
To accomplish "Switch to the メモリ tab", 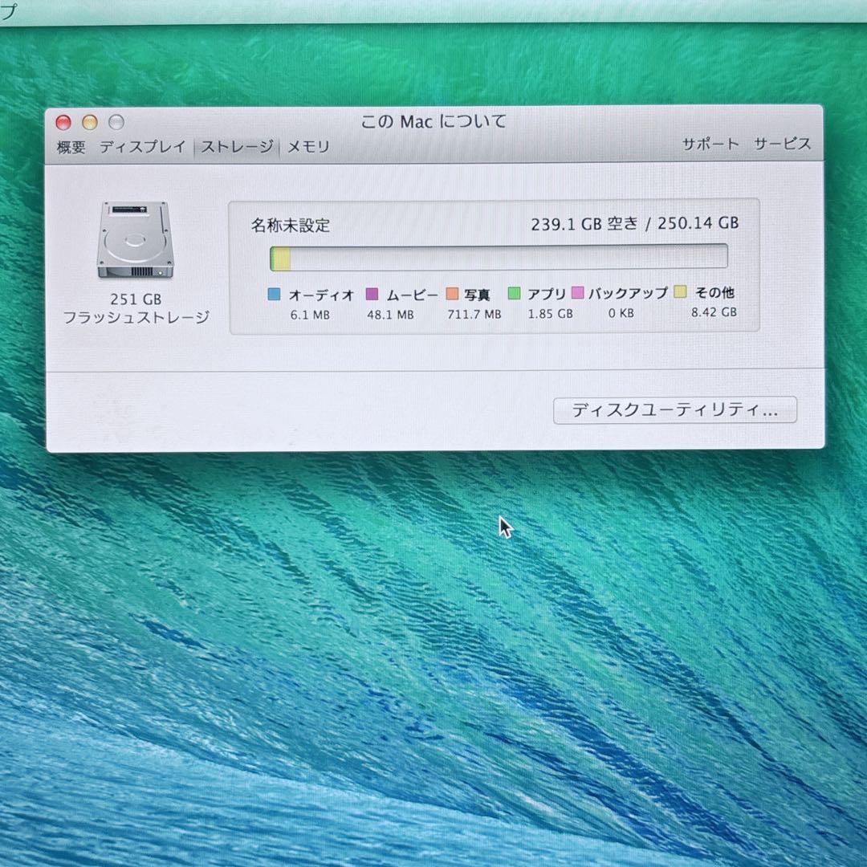I will coord(311,147).
